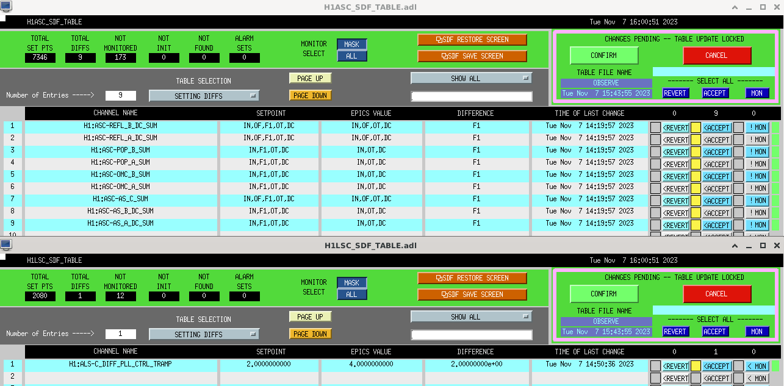Select MASK monitor option in ASC window

(352, 45)
